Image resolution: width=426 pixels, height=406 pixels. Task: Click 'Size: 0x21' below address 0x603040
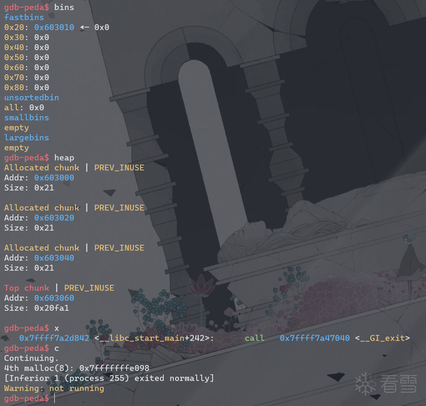[29, 268]
